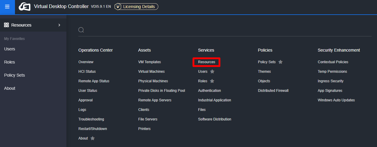Open the highlighted Resources link under Services
This screenshot has height=147, width=377.
[206, 62]
